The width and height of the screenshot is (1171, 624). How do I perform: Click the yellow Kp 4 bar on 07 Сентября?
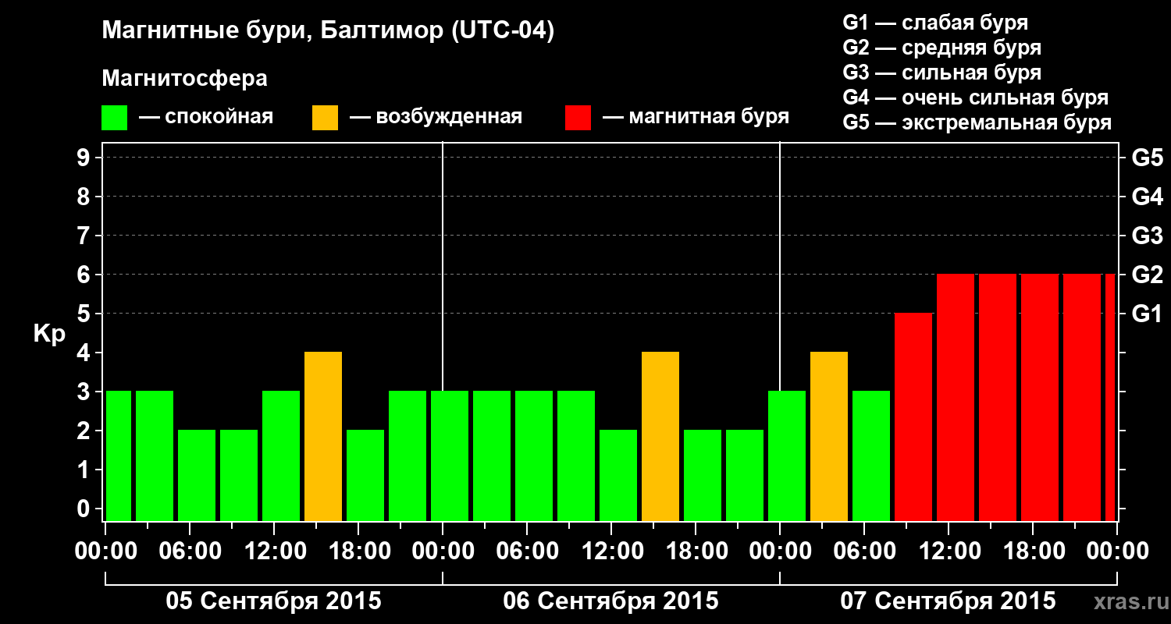click(x=829, y=436)
